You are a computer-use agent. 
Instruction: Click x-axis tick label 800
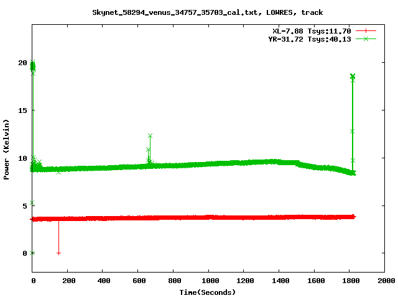[x=175, y=281]
